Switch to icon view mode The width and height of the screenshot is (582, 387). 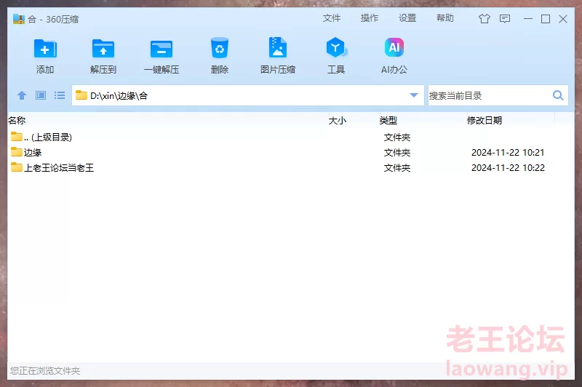[41, 95]
